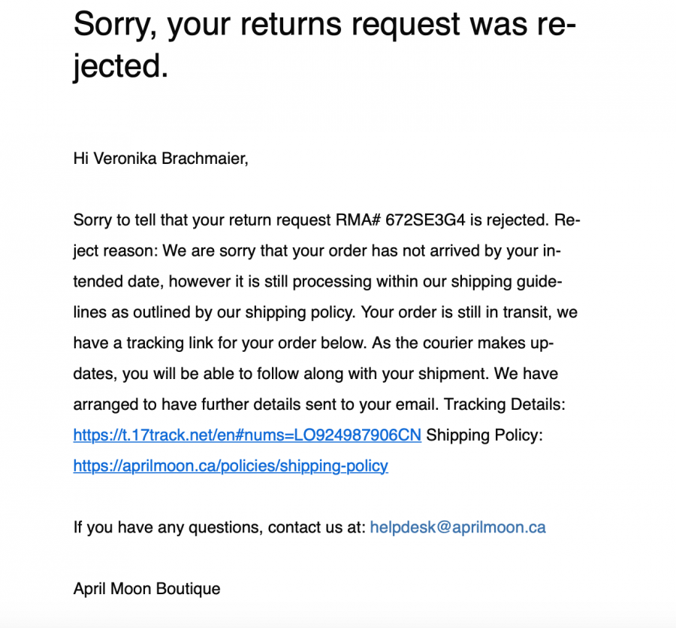Screen dimensions: 676x628
Task: Click the "Sorry, your returns request" heading line
Action: [x=324, y=25]
